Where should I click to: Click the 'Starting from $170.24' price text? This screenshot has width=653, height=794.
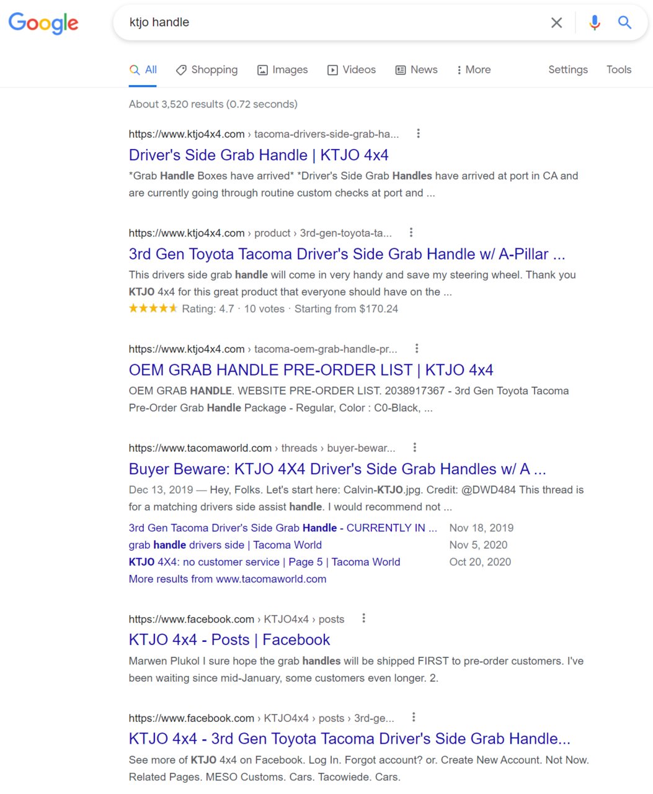click(x=346, y=309)
